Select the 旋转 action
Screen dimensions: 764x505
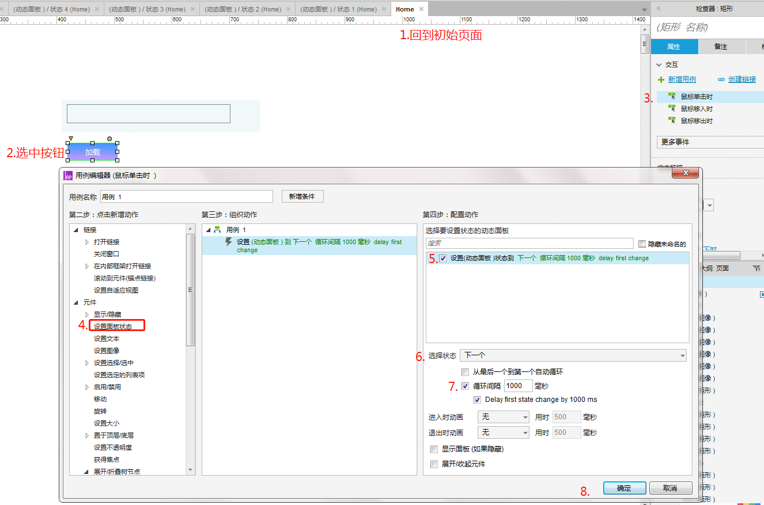click(100, 411)
